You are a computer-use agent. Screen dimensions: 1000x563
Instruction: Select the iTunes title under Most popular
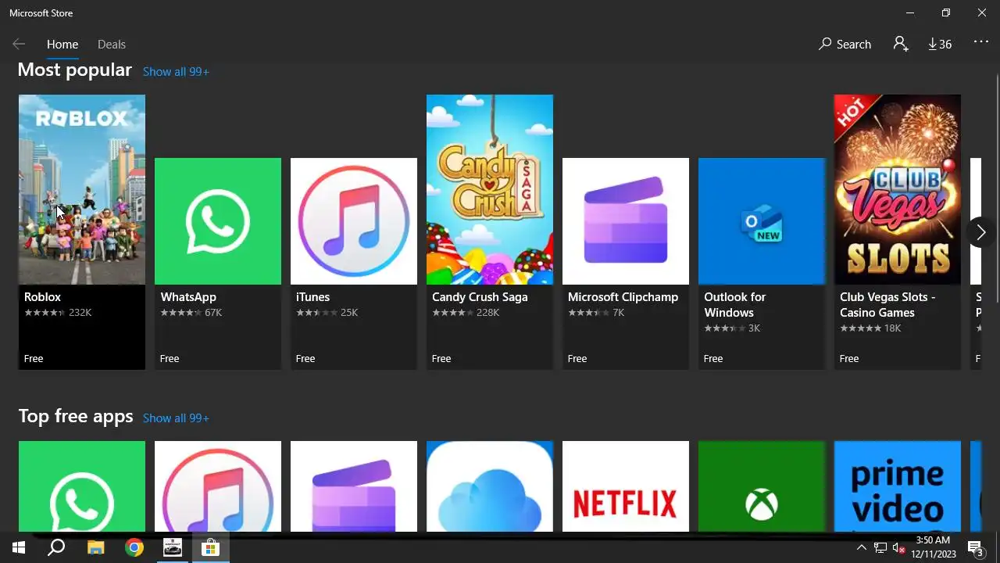tap(312, 297)
